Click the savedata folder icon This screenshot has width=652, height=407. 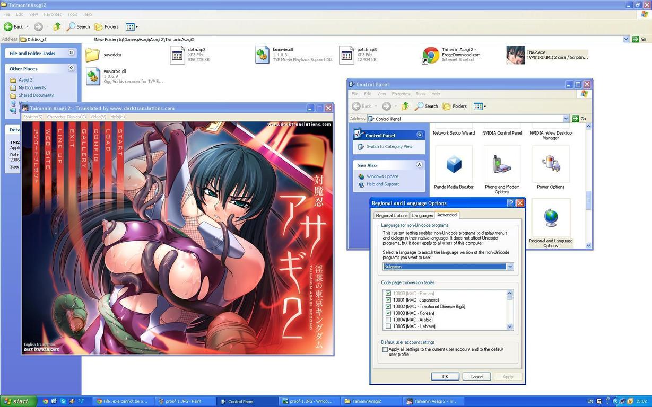click(x=93, y=55)
